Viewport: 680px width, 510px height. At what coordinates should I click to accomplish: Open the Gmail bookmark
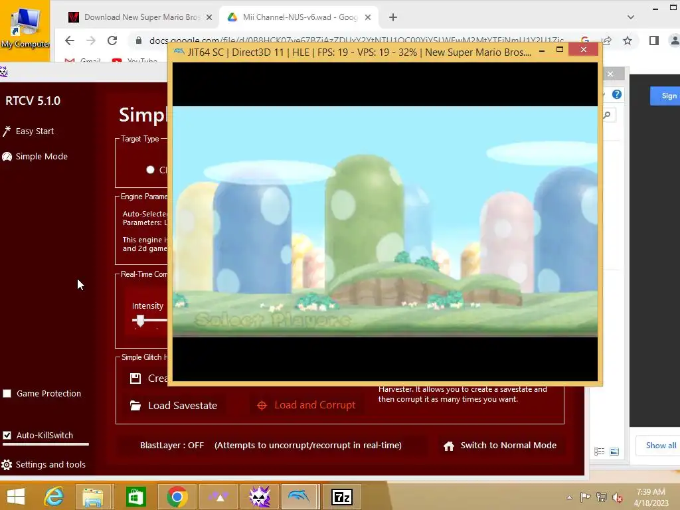(83, 60)
